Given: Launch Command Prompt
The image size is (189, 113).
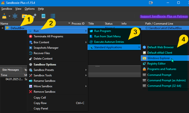Looking at the screenshot, I should coord(159,75).
